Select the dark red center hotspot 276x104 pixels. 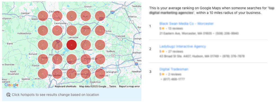(x=71, y=45)
